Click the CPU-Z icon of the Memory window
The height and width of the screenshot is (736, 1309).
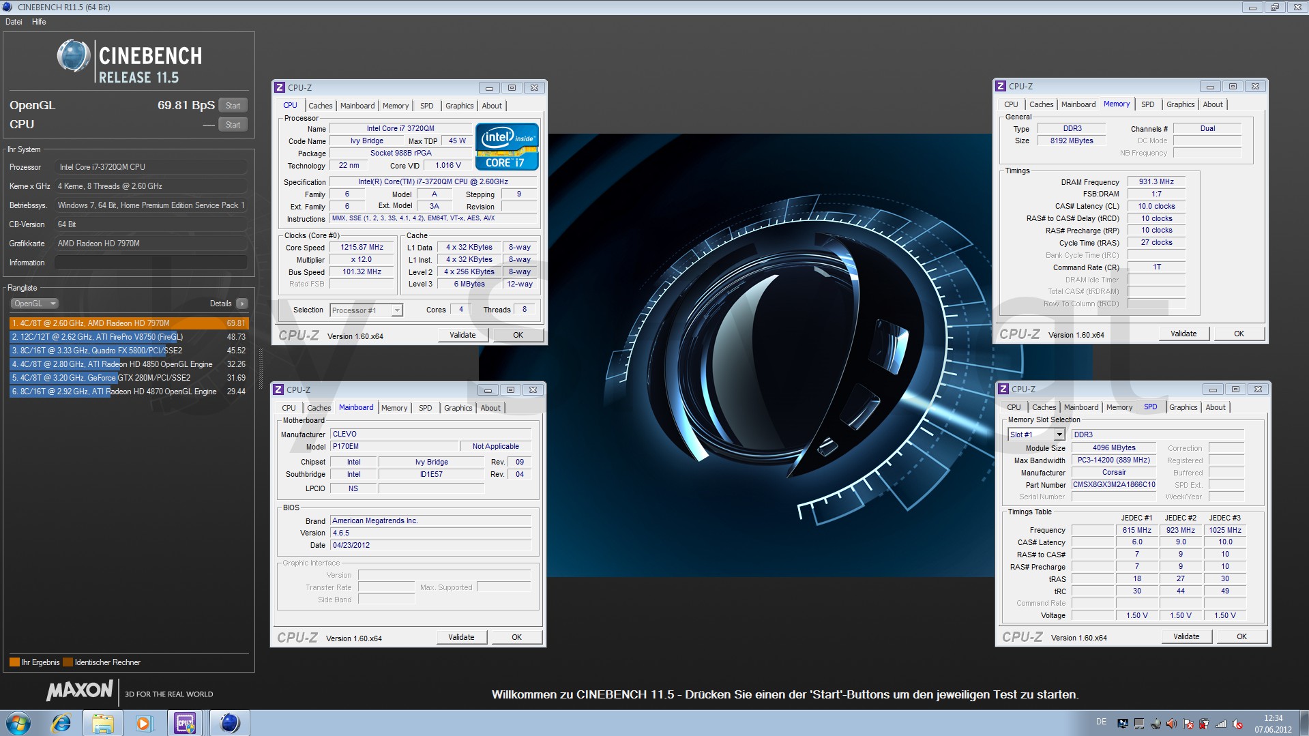pyautogui.click(x=1001, y=86)
